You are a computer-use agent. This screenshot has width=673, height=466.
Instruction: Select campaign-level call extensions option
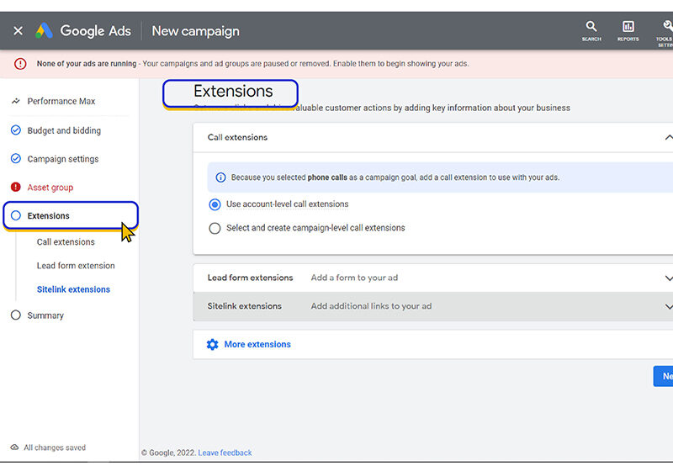(215, 228)
